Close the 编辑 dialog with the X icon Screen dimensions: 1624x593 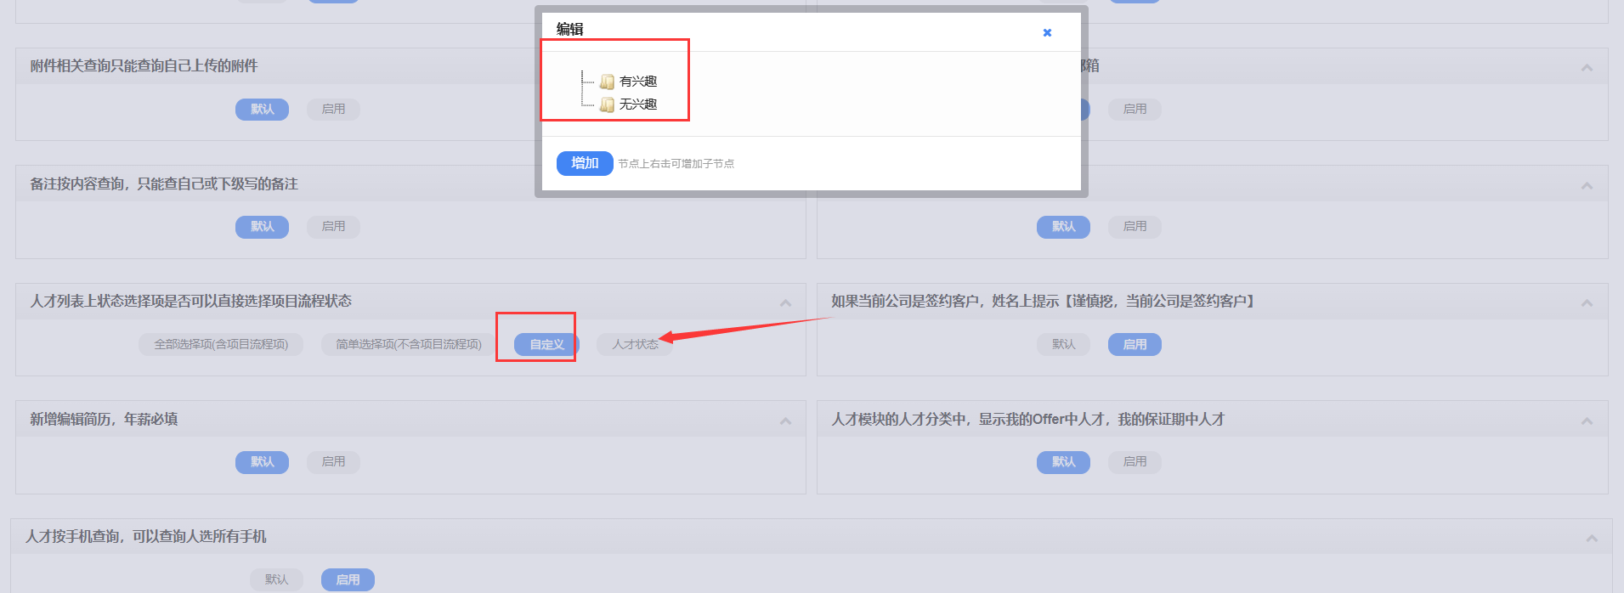[x=1047, y=32]
